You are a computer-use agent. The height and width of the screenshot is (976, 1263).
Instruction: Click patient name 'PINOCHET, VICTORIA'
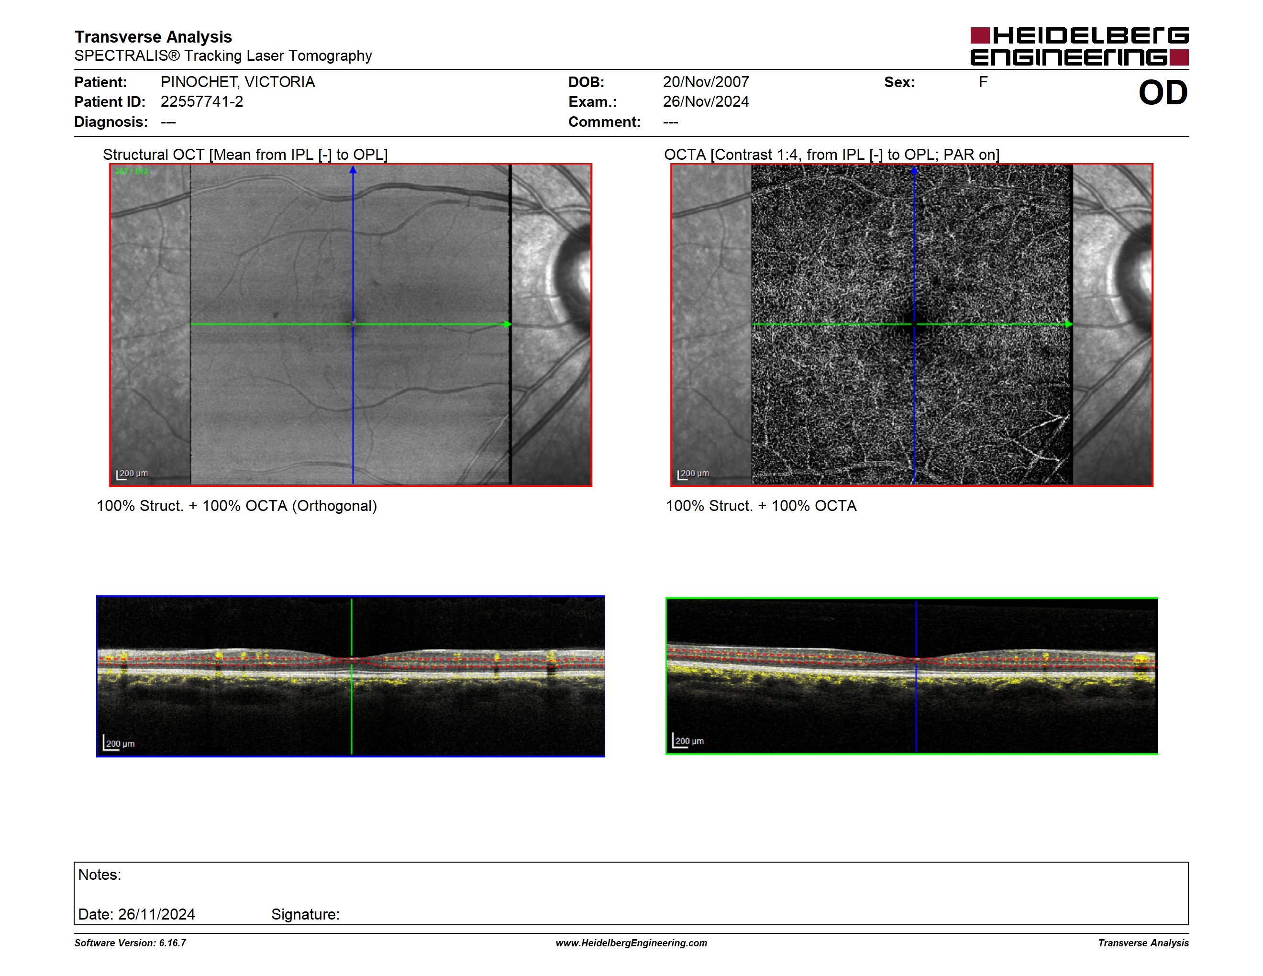[x=238, y=82]
